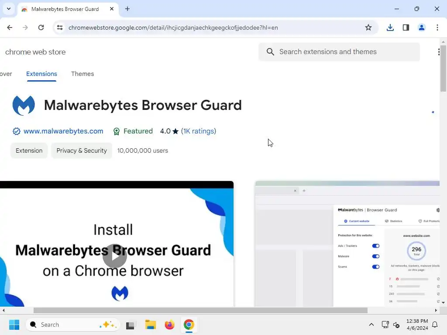447x335 pixels.
Task: Show hidden system tray icons
Action: pos(371,325)
